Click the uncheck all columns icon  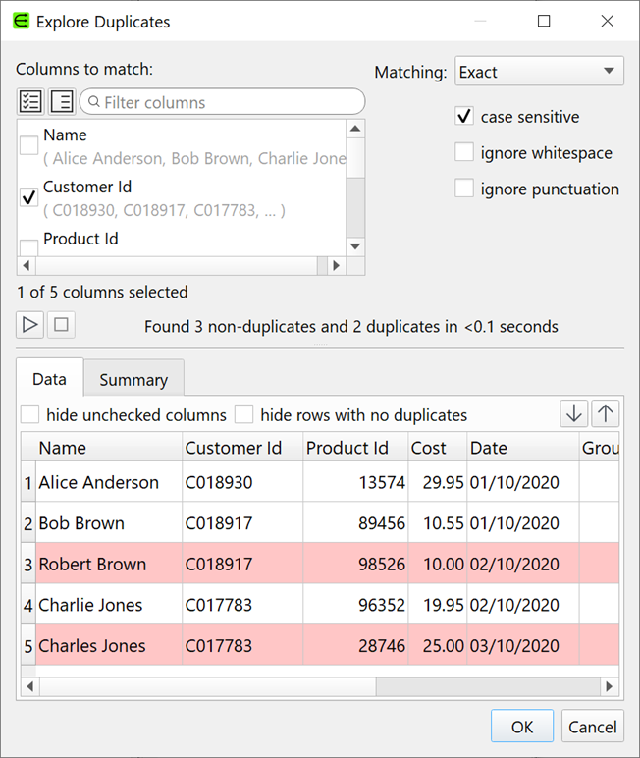tap(61, 101)
